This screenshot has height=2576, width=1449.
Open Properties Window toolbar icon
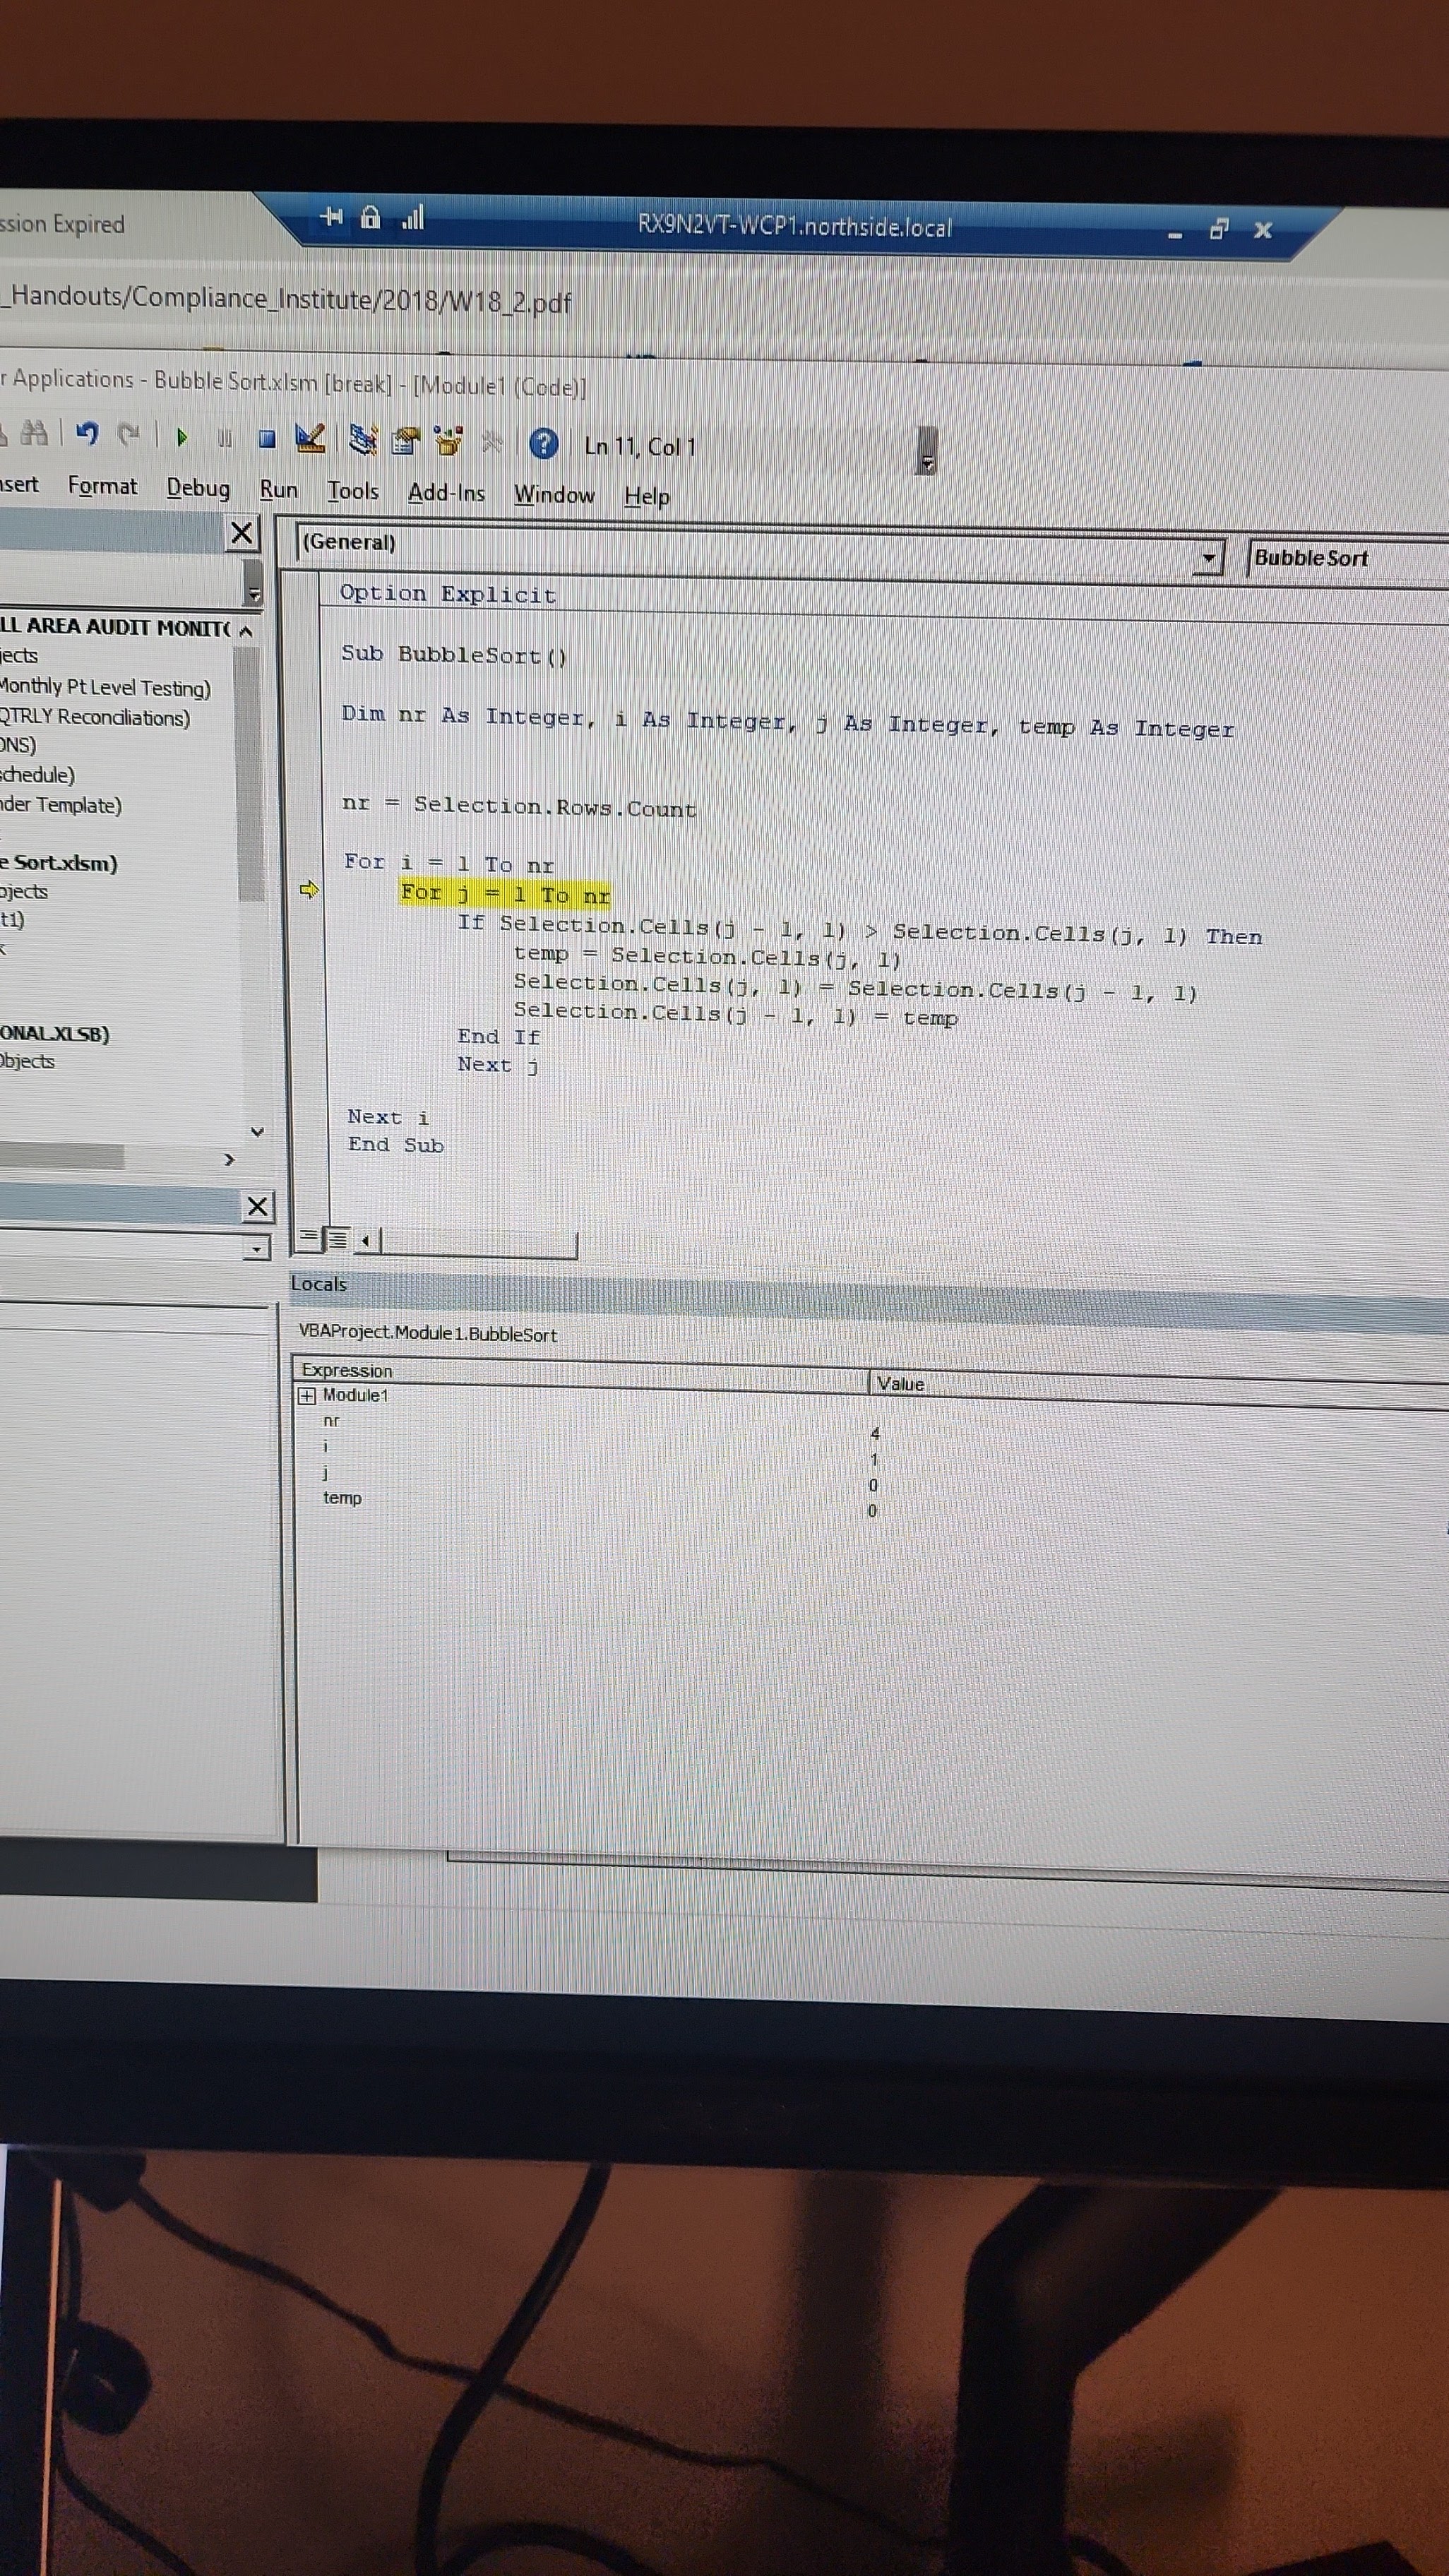tap(406, 441)
